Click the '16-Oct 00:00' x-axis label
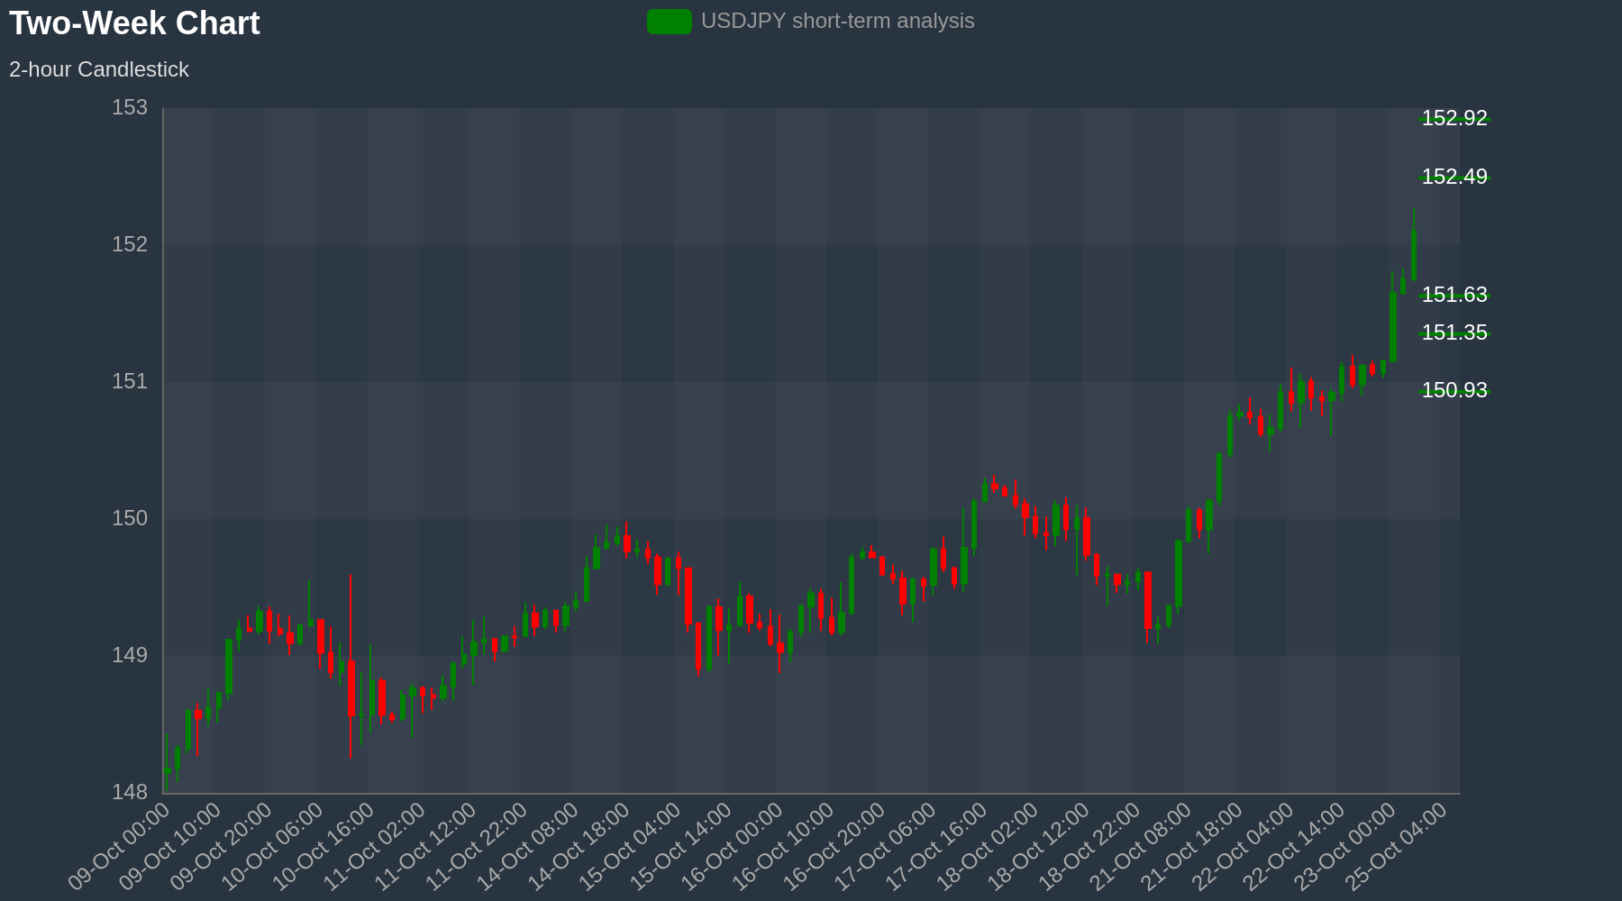Screen dimensions: 1622x901 pyautogui.click(x=733, y=847)
